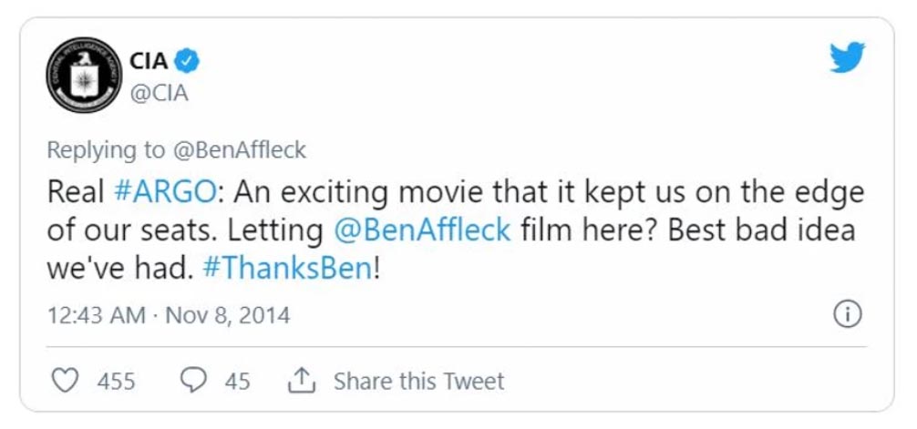Open the CIA display name profile

149,61
